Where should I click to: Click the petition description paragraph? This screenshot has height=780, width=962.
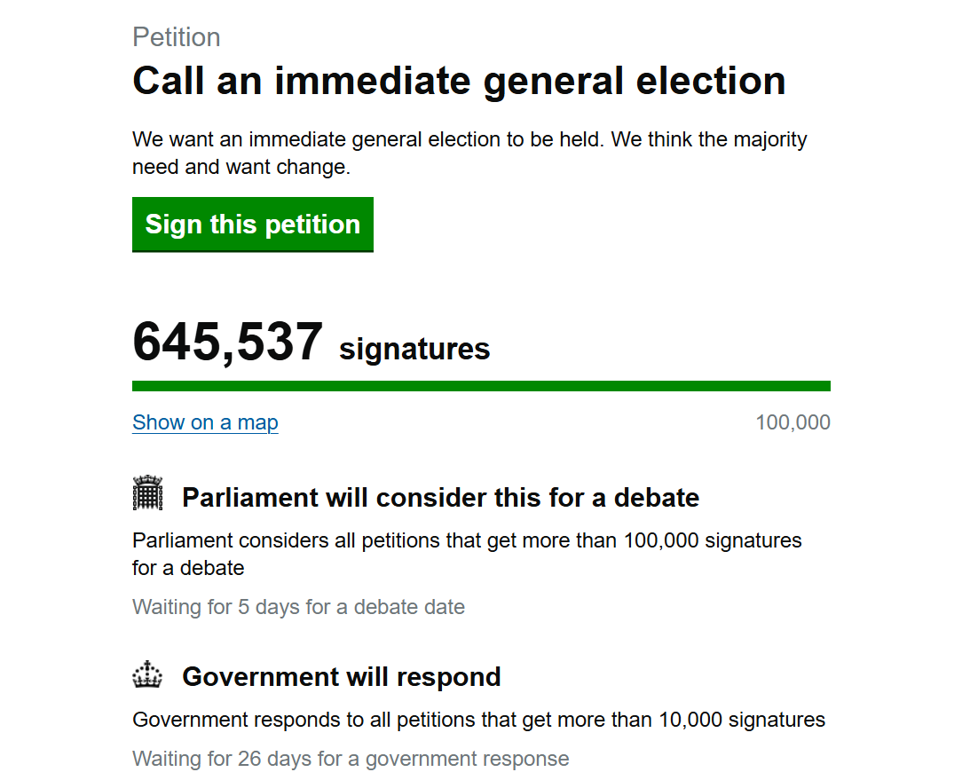(470, 153)
